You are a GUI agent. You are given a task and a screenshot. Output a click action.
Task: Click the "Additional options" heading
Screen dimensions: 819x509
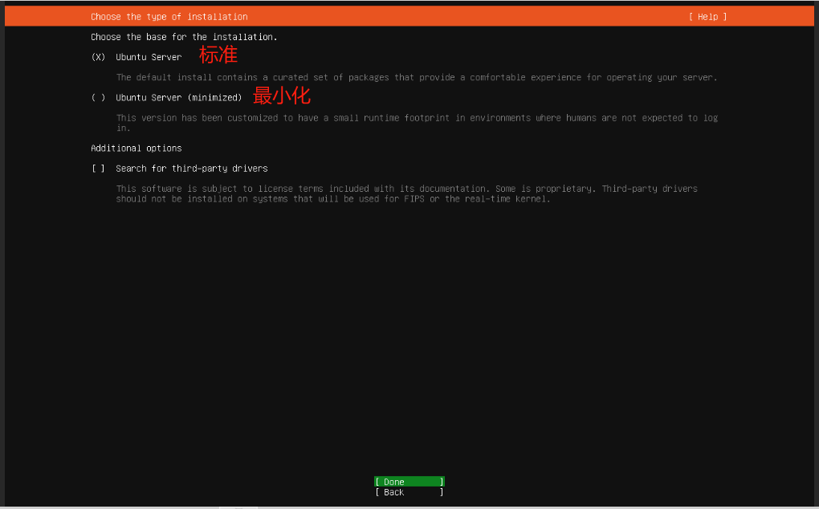[136, 149]
